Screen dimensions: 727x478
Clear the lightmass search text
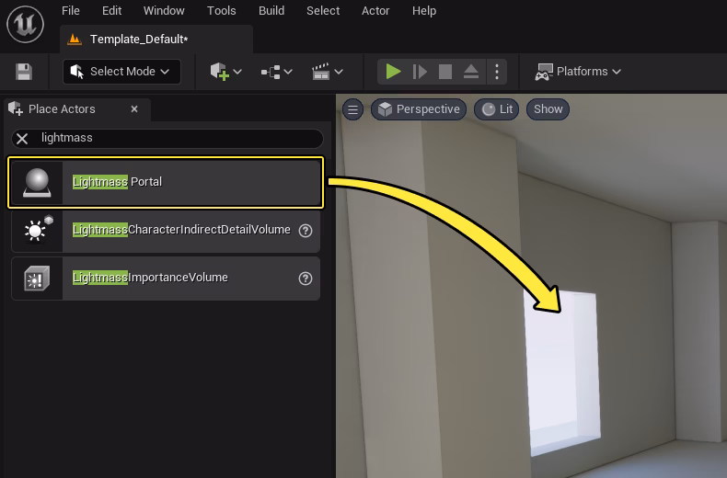[22, 139]
